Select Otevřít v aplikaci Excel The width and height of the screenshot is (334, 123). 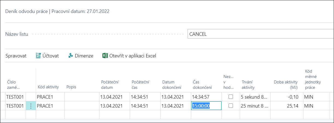(129, 56)
